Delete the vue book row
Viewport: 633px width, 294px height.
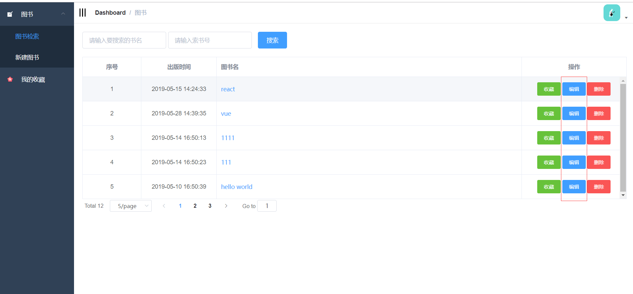pyautogui.click(x=599, y=114)
